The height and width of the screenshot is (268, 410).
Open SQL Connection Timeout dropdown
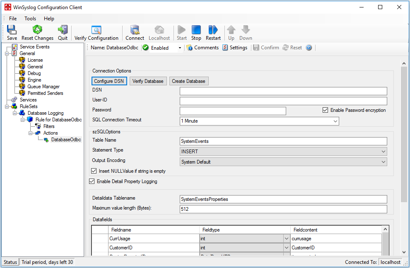(335, 121)
